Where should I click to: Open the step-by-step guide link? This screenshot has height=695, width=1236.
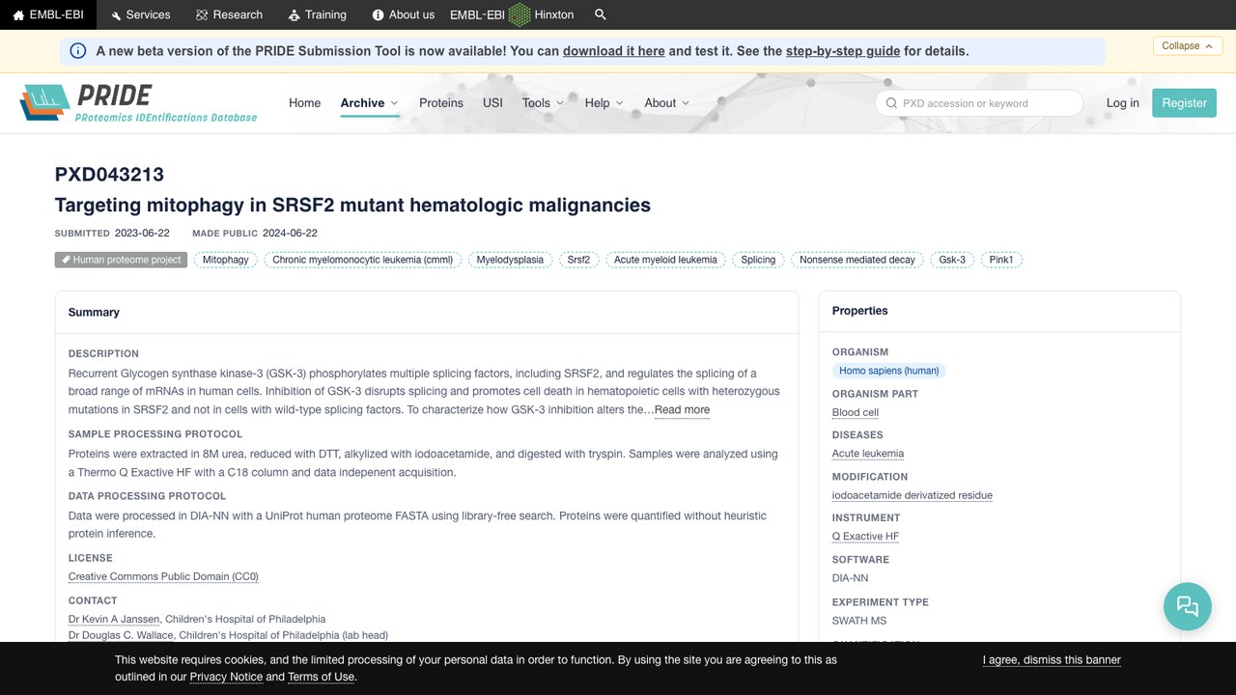click(843, 51)
